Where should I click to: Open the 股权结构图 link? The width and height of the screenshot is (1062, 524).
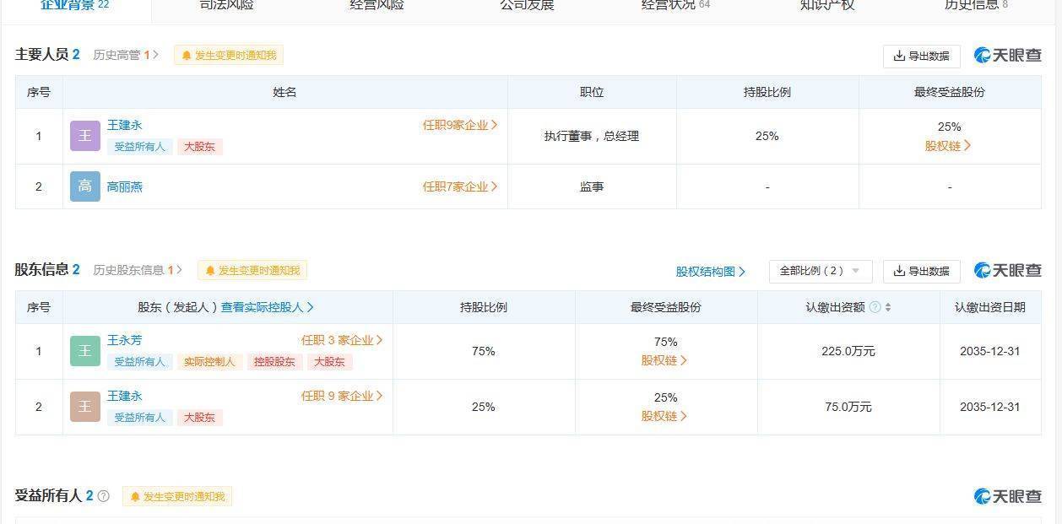(711, 272)
